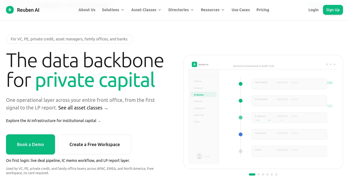Click the DD Completed green timeline marker
This screenshot has height=178, width=349.
pos(241,101)
